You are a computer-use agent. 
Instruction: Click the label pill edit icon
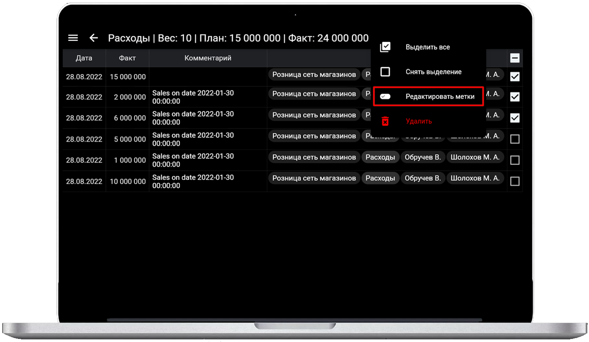click(385, 96)
